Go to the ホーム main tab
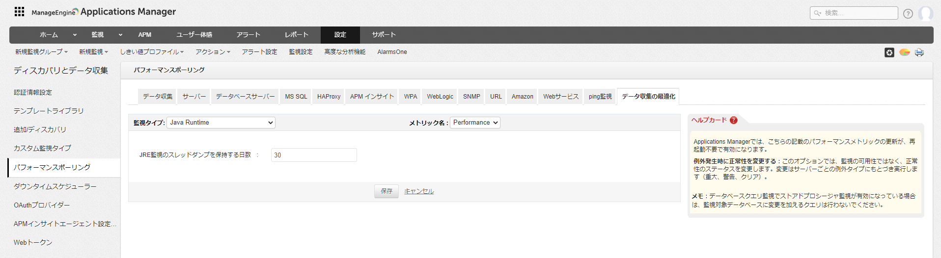Viewport: 941px width, 258px height. (49, 35)
